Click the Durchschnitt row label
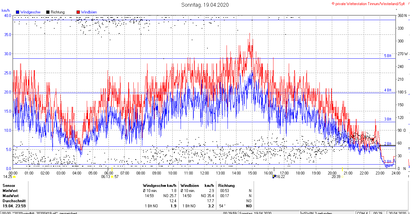 (x=14, y=201)
